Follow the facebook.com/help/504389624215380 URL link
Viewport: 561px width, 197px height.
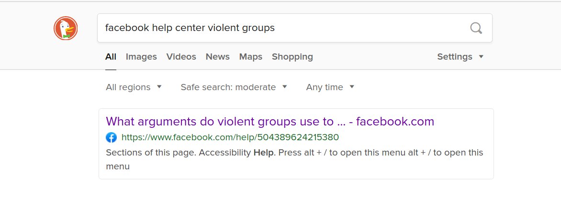[230, 137]
